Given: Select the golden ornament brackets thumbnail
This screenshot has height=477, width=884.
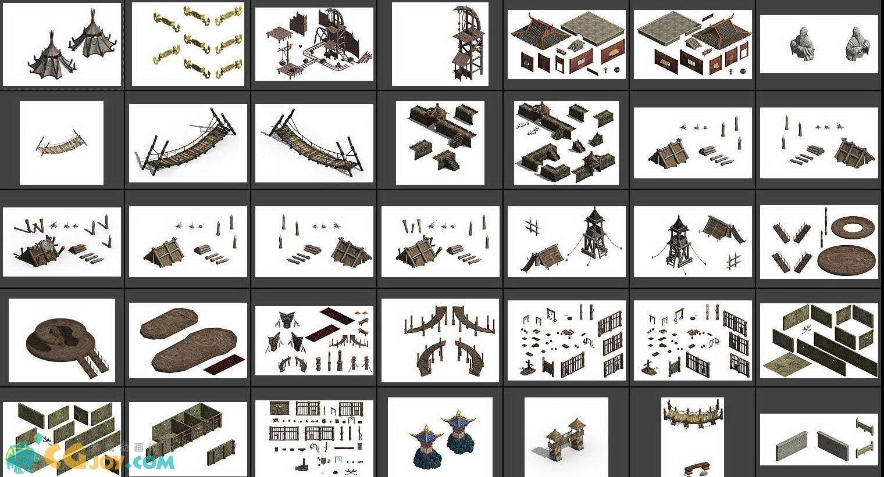Looking at the screenshot, I should (x=188, y=45).
